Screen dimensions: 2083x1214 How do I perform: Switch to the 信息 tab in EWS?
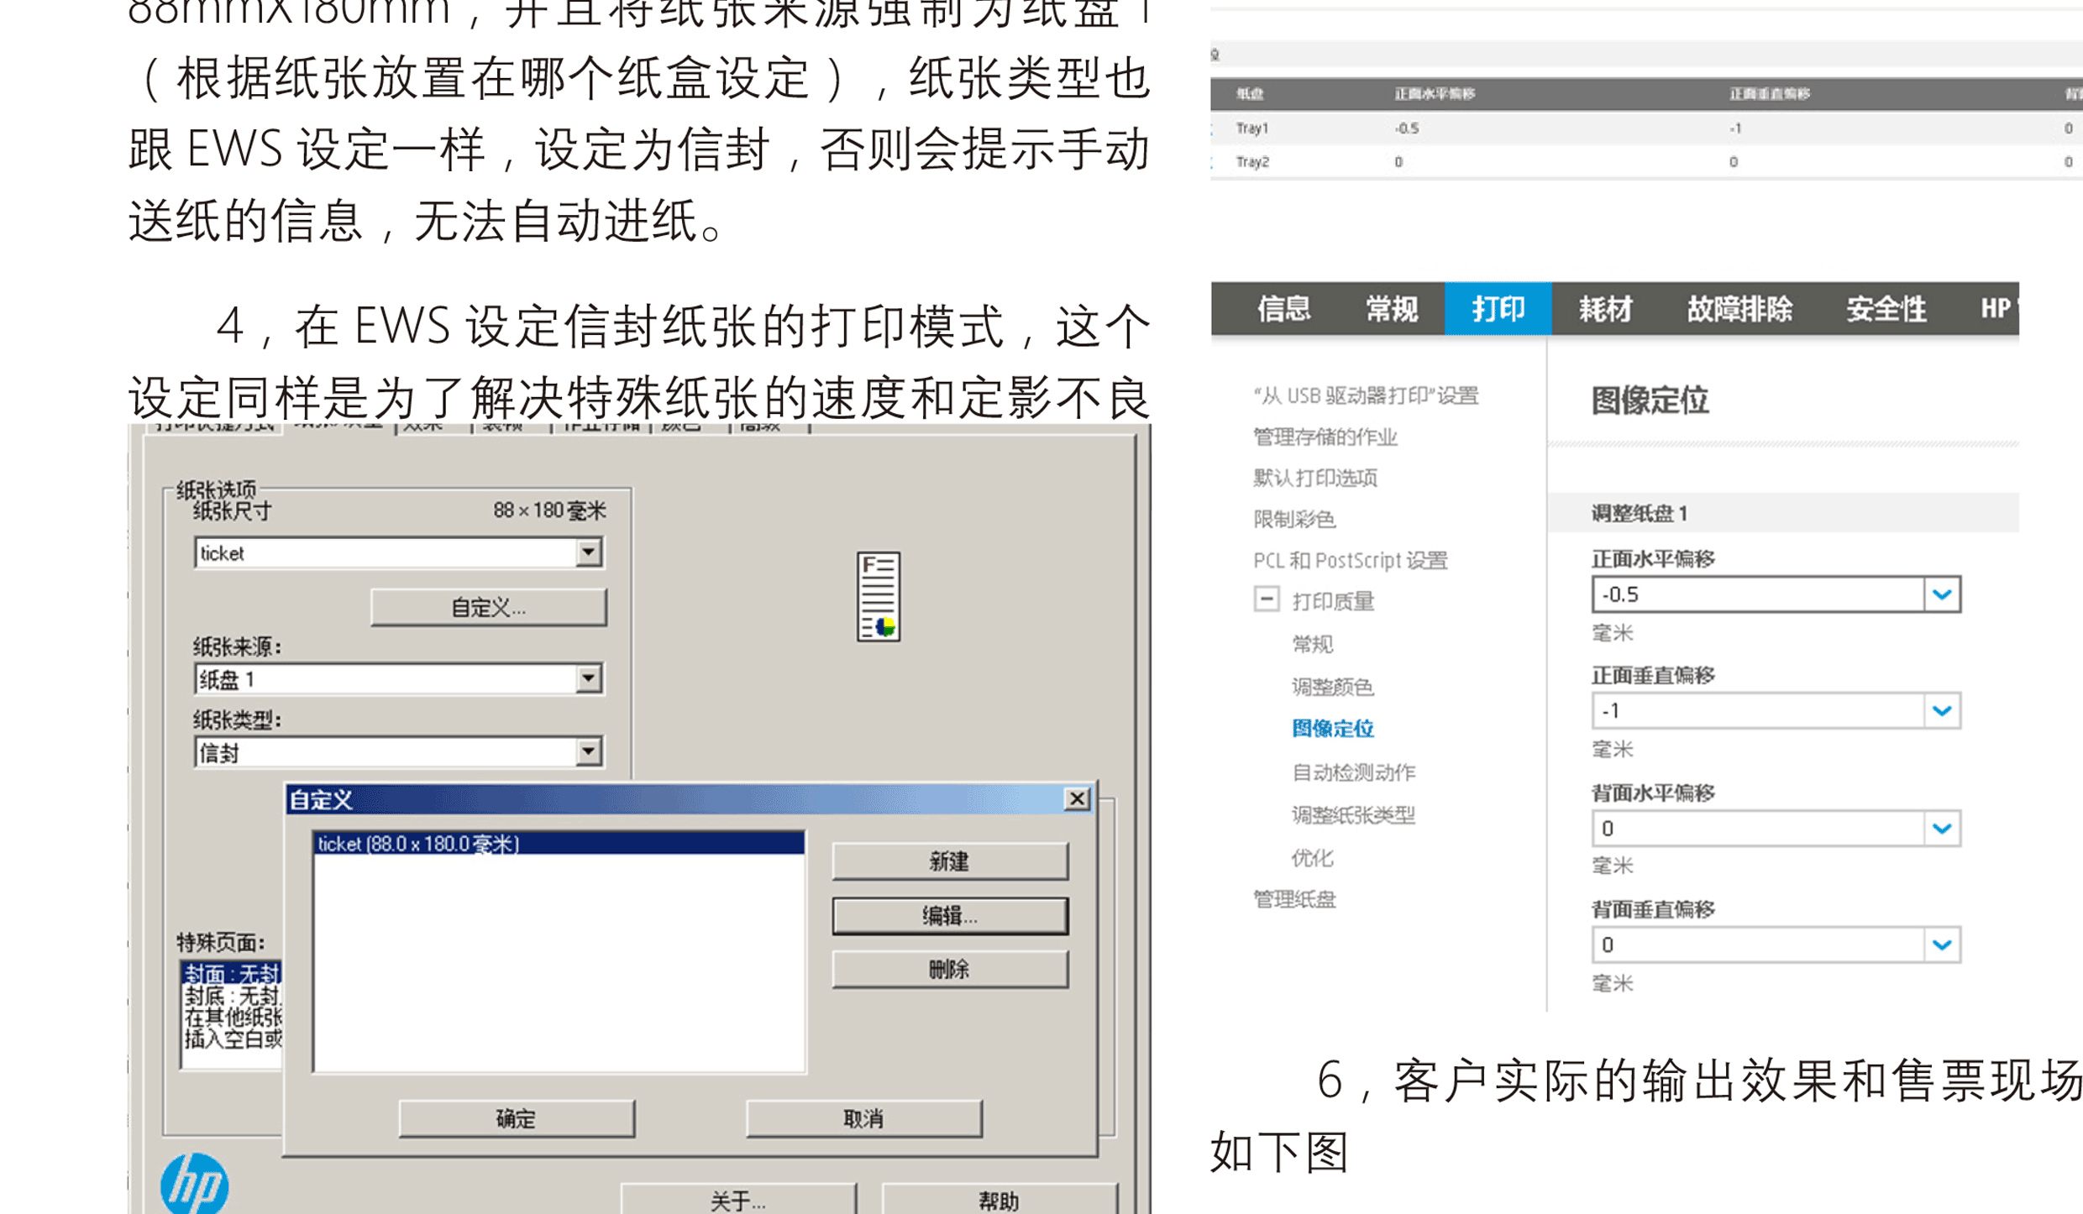[x=1283, y=309]
